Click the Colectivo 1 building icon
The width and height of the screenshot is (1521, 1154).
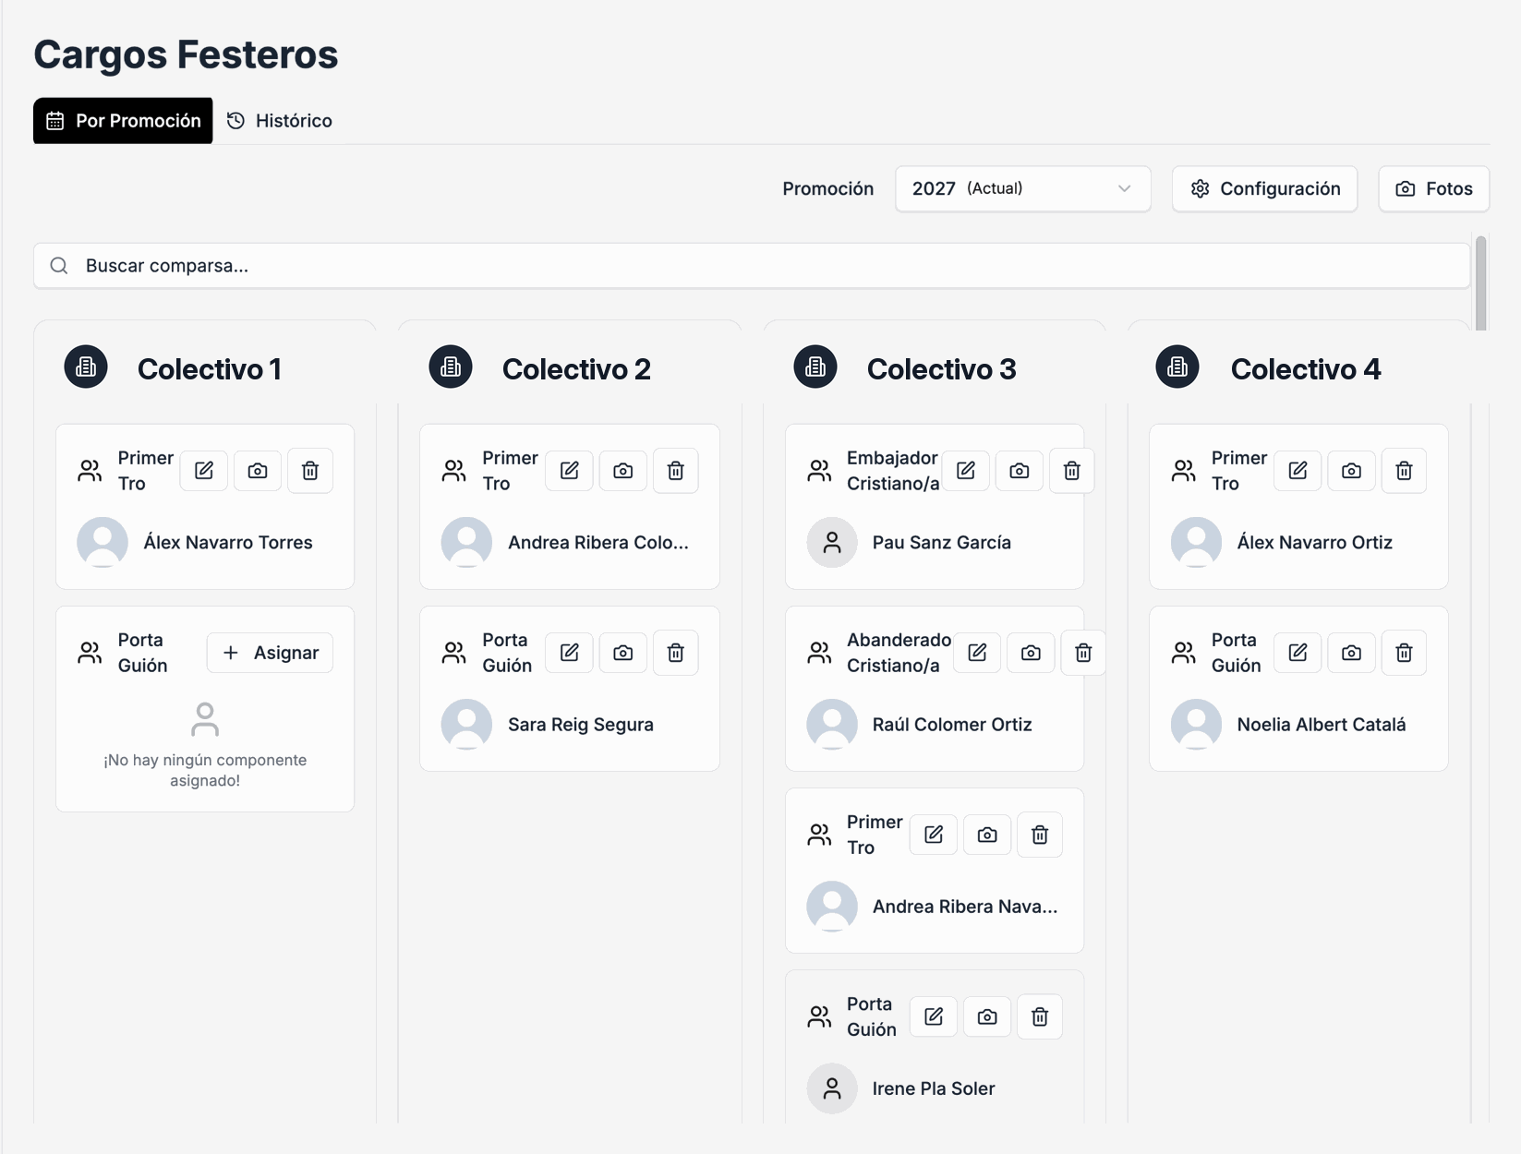pos(86,367)
